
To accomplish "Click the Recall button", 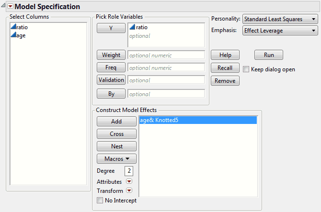I will tap(225, 68).
